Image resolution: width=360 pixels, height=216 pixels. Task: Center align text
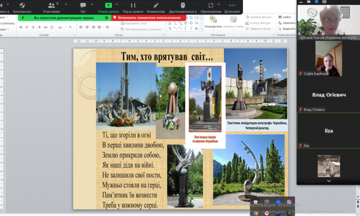pos(87,27)
